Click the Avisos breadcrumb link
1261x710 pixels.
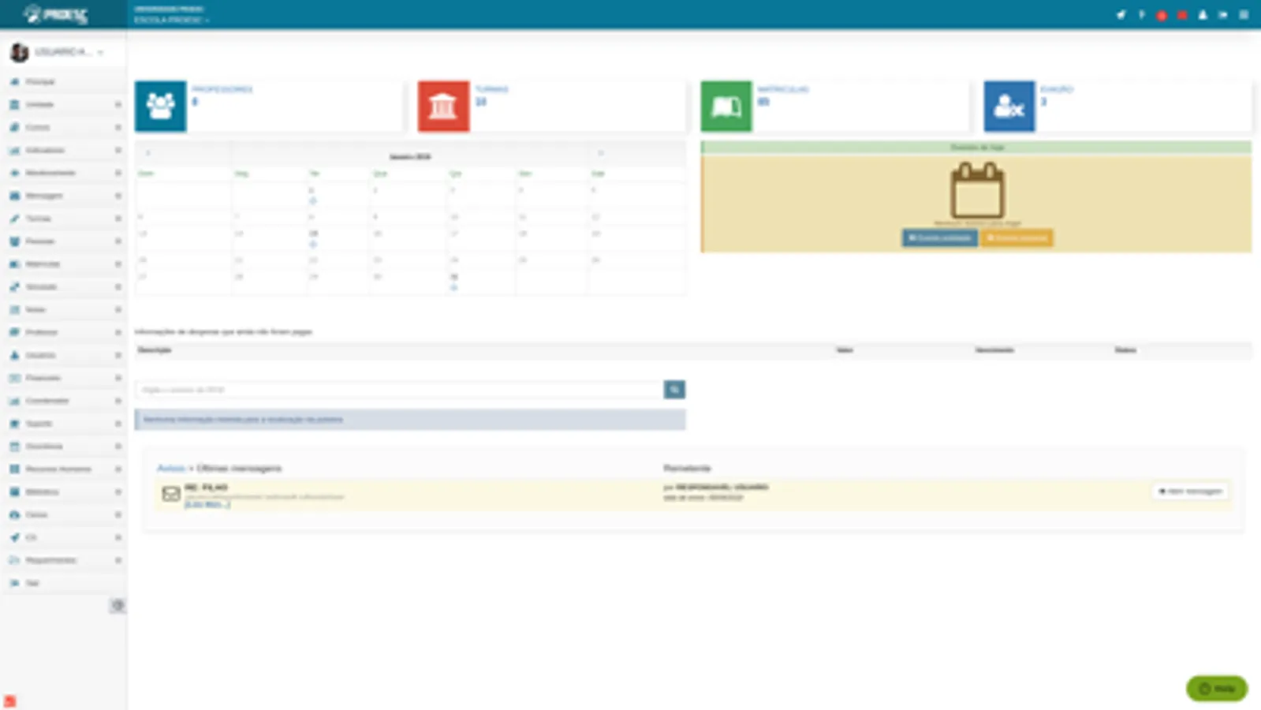170,468
